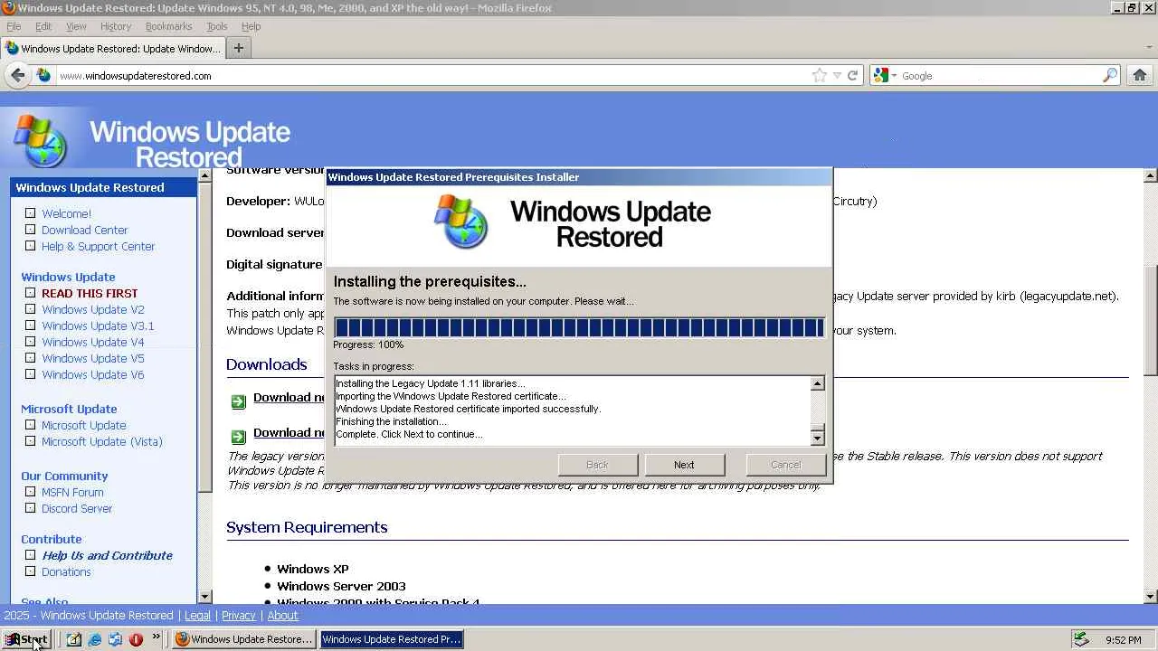The image size is (1158, 651).
Task: Click the URL address field
Action: click(432, 76)
